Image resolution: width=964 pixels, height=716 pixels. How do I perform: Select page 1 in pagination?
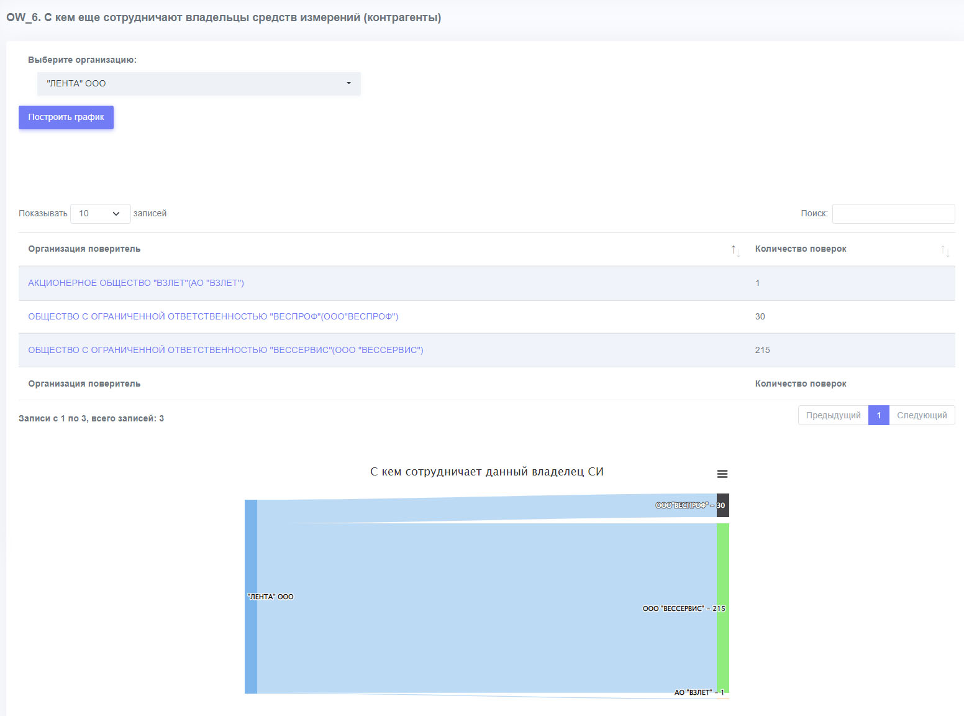point(879,415)
